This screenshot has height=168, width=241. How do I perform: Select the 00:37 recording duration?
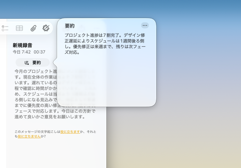click(39, 52)
